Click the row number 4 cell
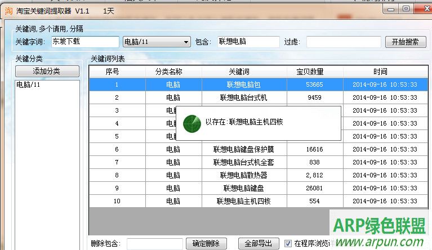This screenshot has width=432, height=250. 117,123
